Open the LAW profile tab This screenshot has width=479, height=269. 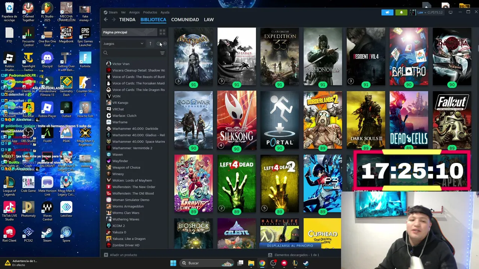point(209,19)
